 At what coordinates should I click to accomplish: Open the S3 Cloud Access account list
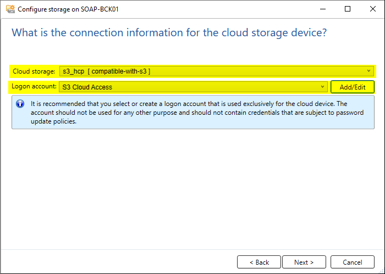pyautogui.click(x=193, y=87)
